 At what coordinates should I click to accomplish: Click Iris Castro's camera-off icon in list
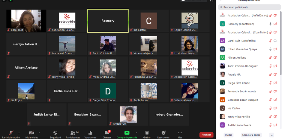(275, 108)
